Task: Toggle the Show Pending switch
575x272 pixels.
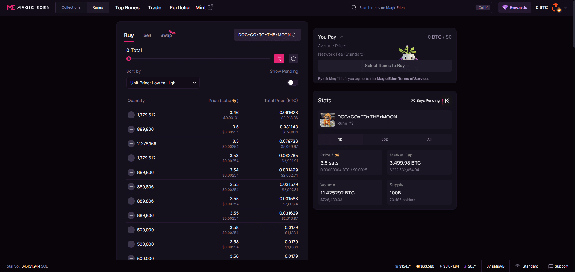Action: 293,83
